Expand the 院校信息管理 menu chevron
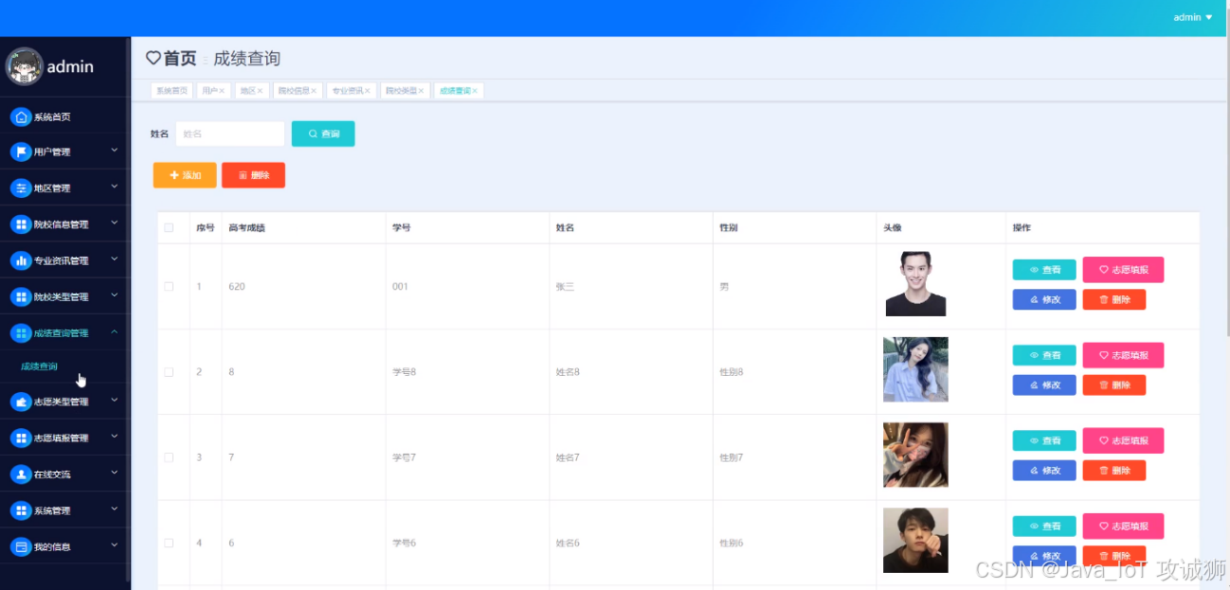This screenshot has height=590, width=1230. coord(114,223)
